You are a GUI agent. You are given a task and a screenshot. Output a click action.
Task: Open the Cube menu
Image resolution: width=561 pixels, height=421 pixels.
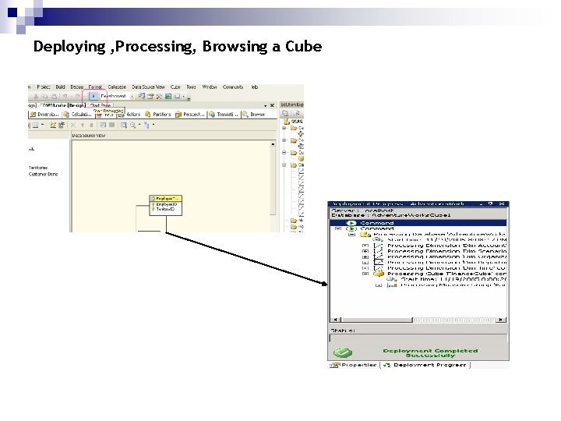pyautogui.click(x=175, y=87)
